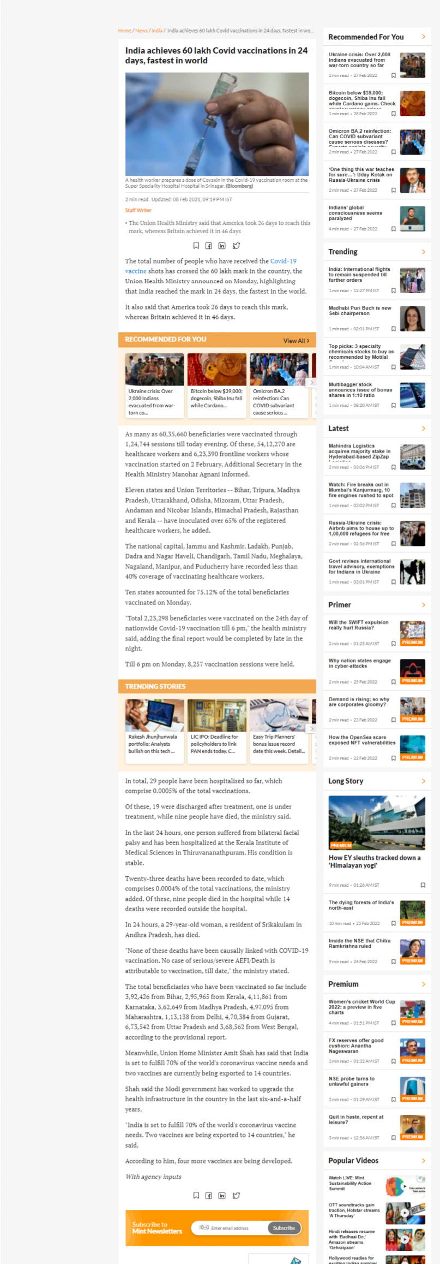Bookmark 'Mahindra Logistics acquires majority stake' story
Screen dimensions: 440x1264
pos(393,467)
